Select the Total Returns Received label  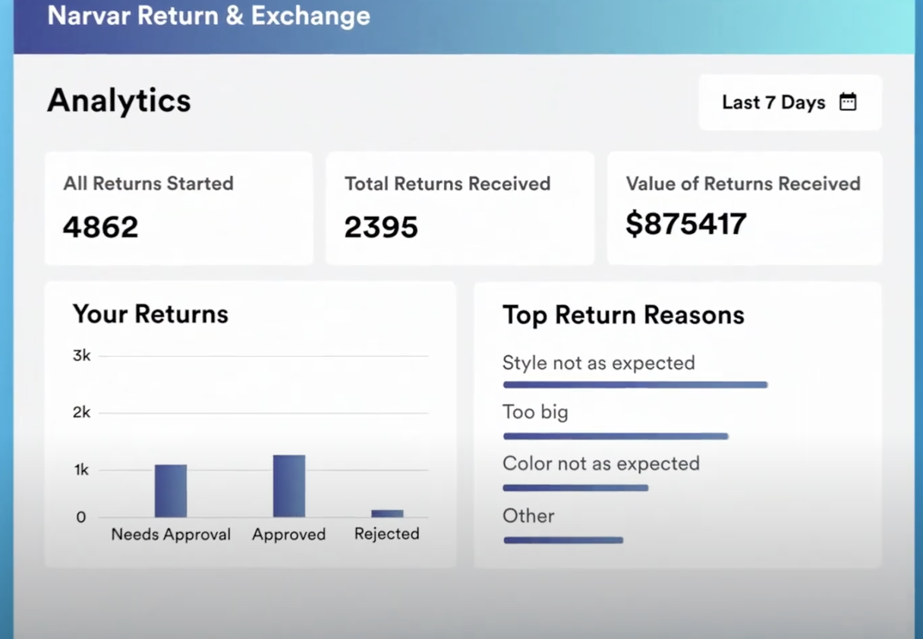point(448,184)
